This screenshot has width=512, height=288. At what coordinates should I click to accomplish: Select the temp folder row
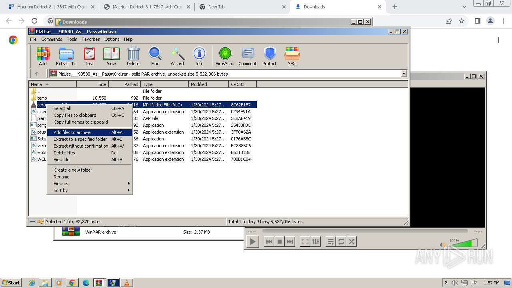click(x=143, y=98)
